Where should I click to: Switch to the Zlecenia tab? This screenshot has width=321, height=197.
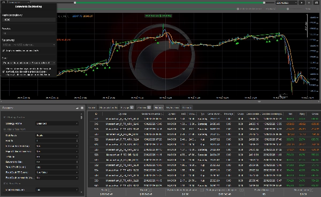pyautogui.click(x=144, y=107)
